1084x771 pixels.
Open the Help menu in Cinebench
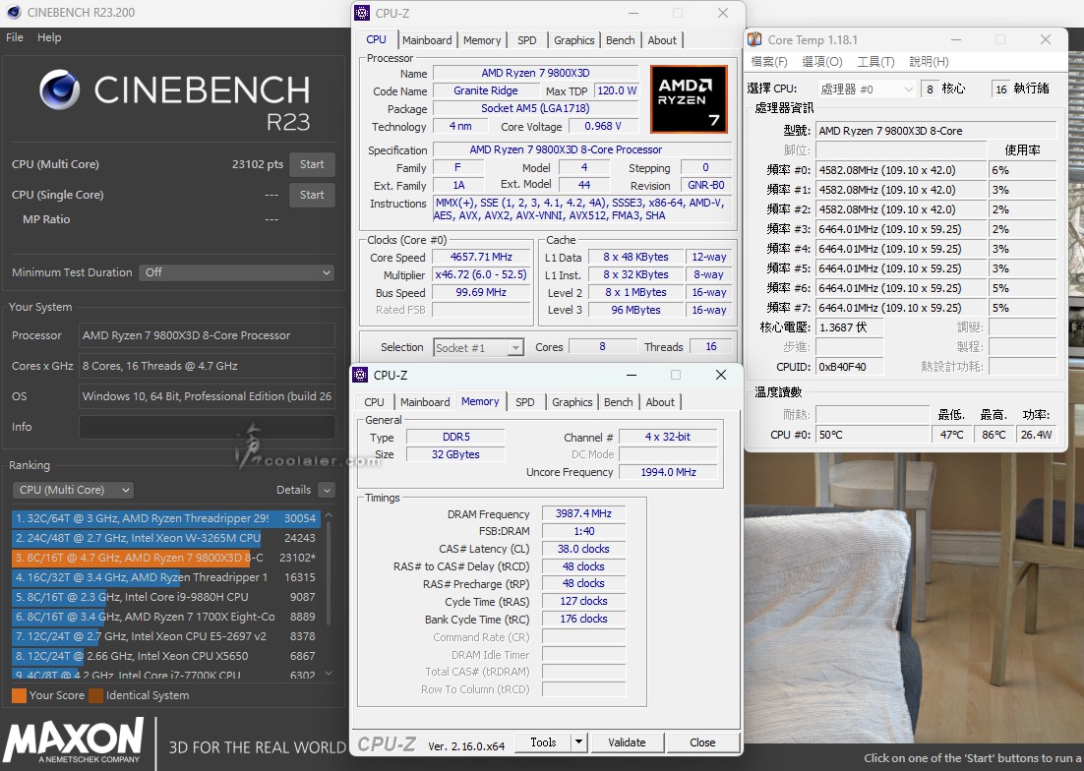(49, 37)
